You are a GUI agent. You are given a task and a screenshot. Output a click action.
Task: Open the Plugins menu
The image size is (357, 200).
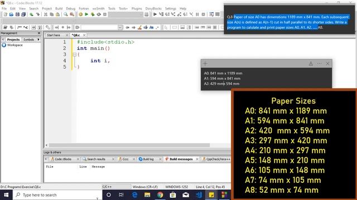[137, 8]
